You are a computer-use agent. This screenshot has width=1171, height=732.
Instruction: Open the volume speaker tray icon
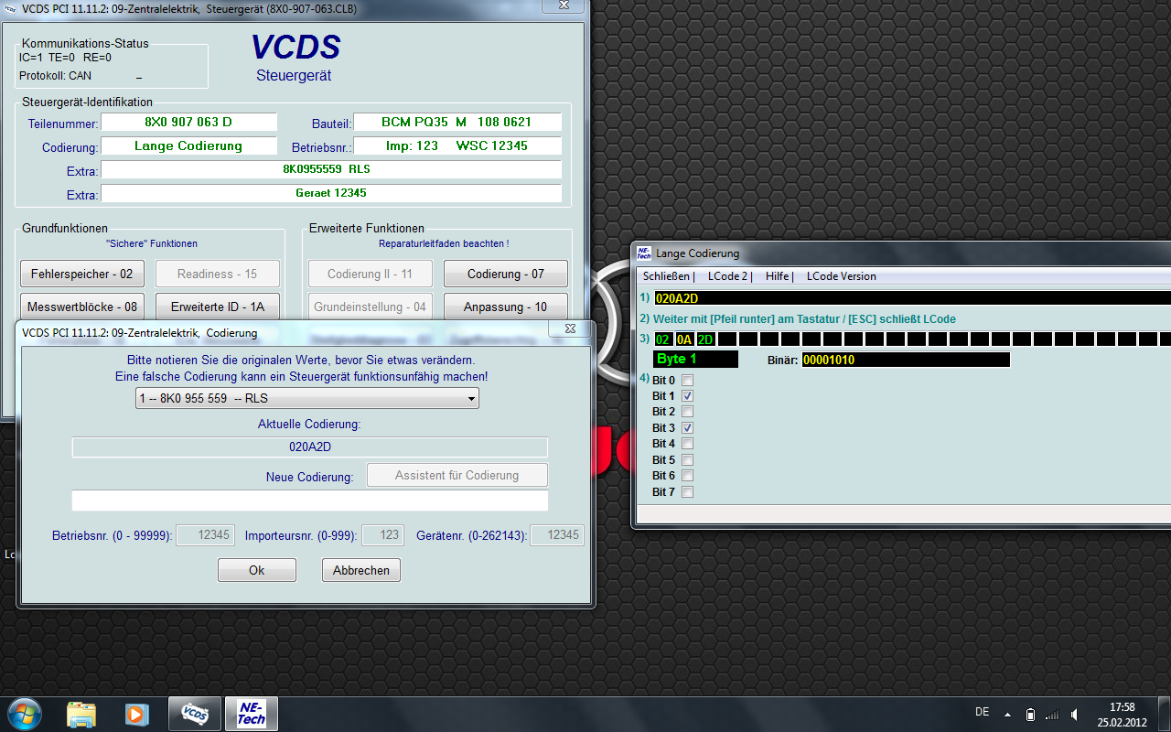pos(1074,714)
